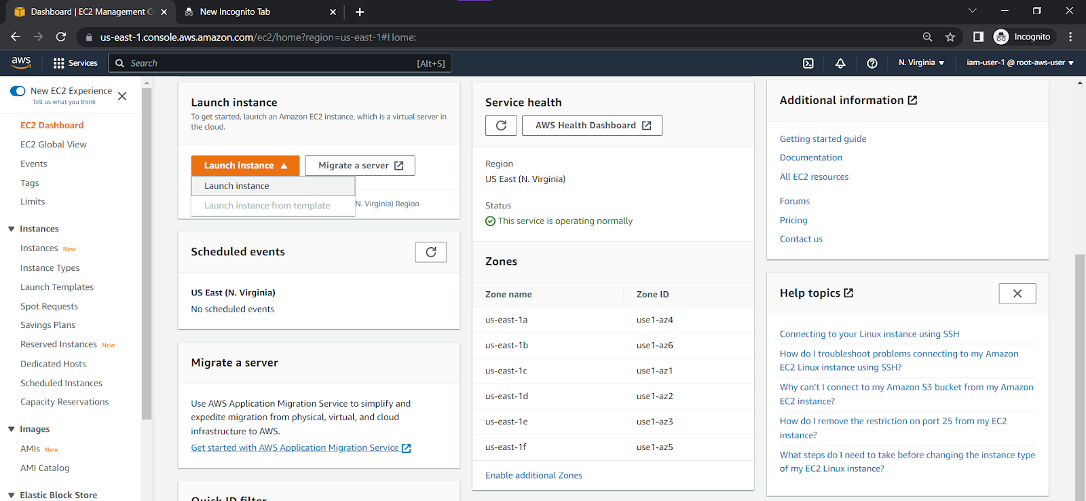The height and width of the screenshot is (501, 1086).
Task: Open the browser zoom magnifier icon
Action: 927,37
